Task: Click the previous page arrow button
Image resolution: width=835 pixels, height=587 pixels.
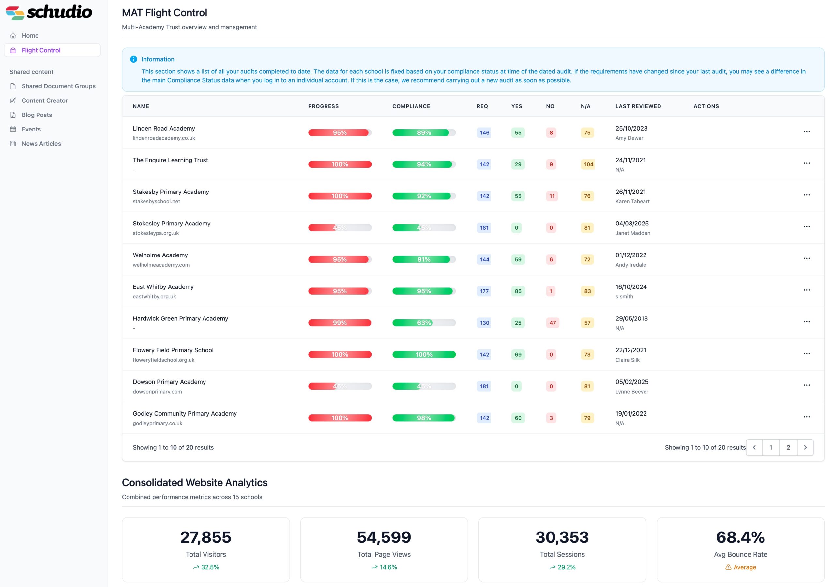Action: point(754,448)
